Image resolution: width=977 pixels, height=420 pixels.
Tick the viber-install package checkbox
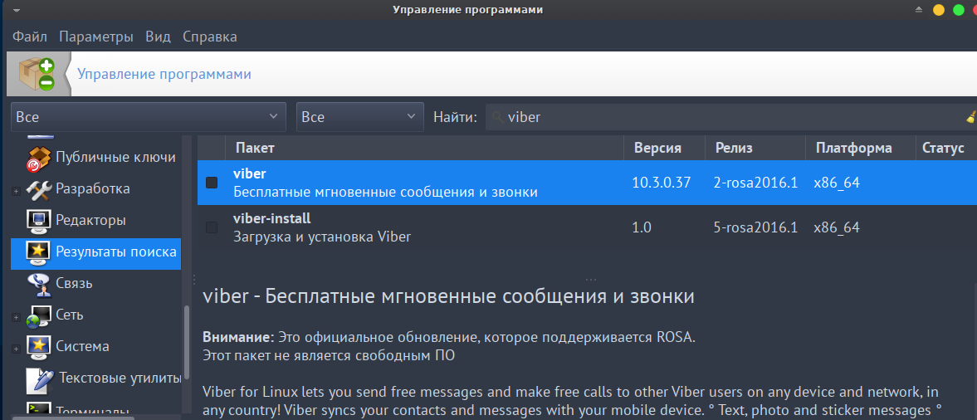coord(212,227)
